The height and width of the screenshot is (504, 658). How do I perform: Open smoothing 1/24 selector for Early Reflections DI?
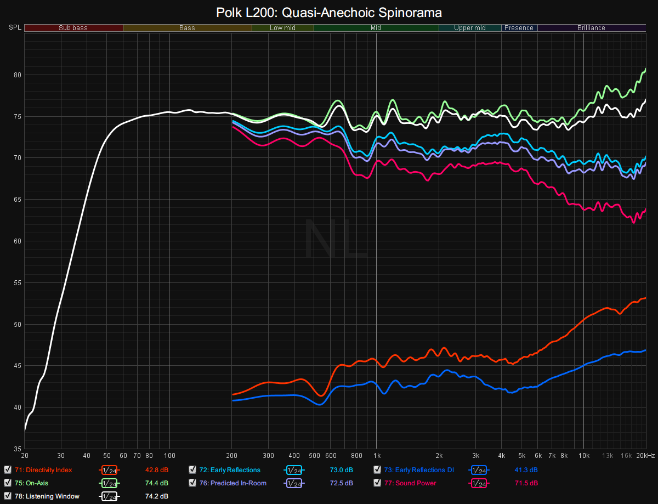coord(479,470)
